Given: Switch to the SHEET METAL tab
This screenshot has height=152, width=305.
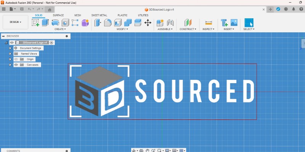Looking at the screenshot, I should [100, 15].
